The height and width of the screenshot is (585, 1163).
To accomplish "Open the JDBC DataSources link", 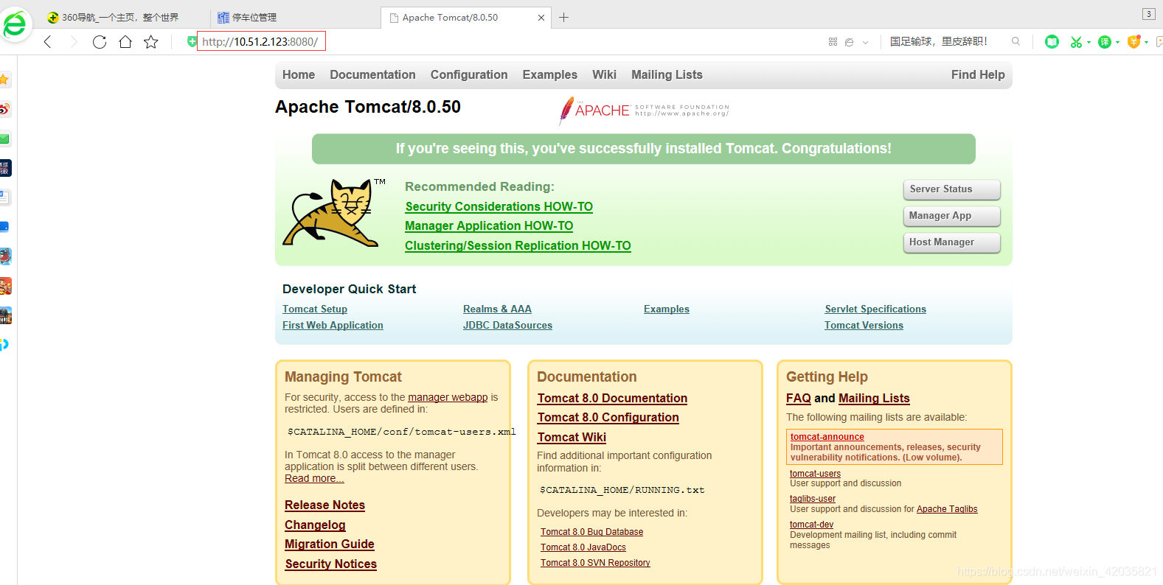I will pos(507,326).
